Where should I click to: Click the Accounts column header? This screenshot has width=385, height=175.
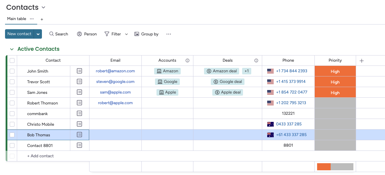(x=167, y=60)
